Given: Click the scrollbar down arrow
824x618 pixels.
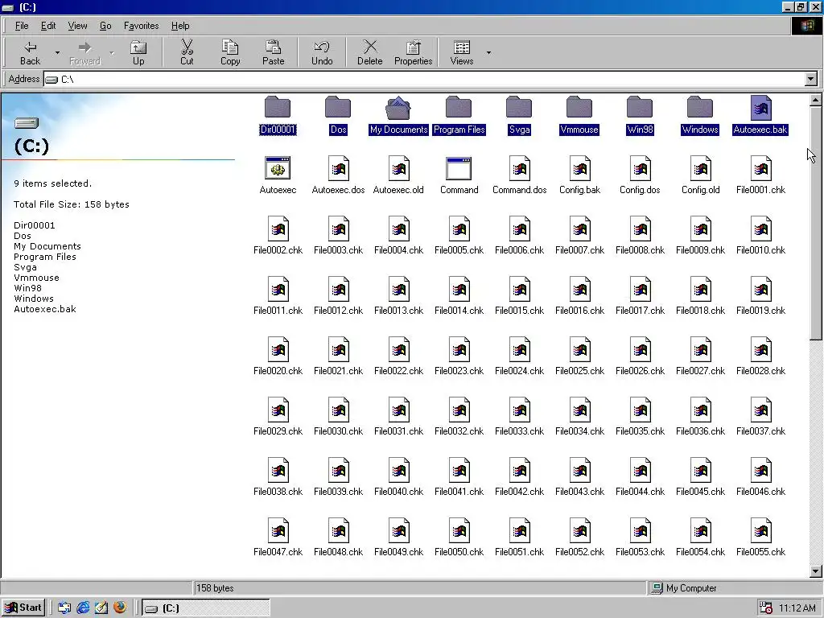Looking at the screenshot, I should [816, 571].
